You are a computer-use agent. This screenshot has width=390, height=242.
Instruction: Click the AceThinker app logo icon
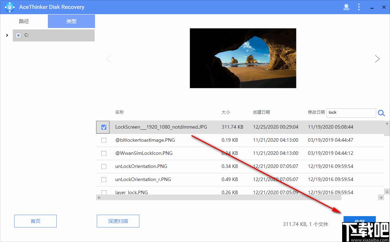[x=10, y=7]
